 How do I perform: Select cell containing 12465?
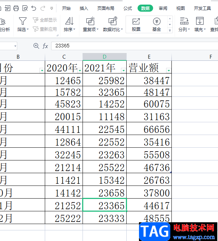(64, 80)
